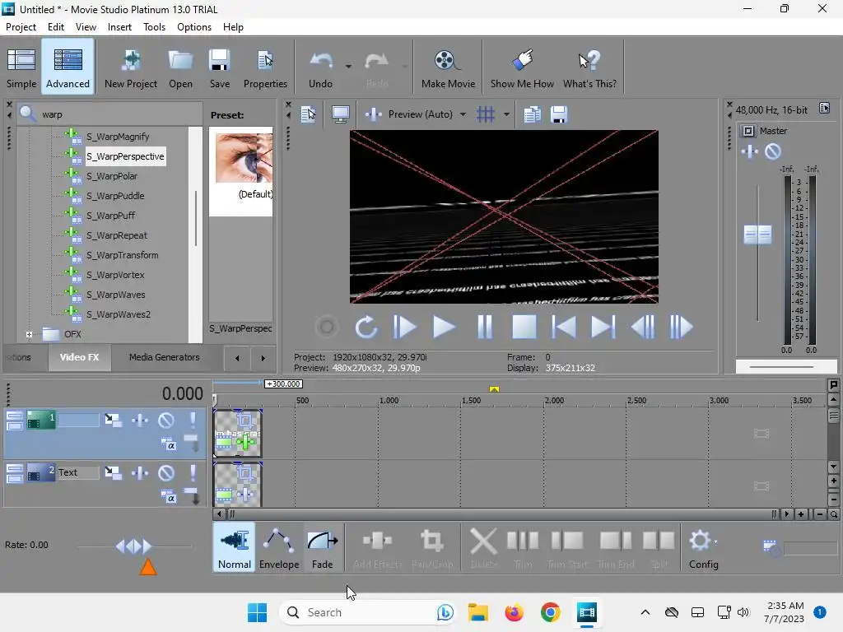The height and width of the screenshot is (632, 843).
Task: Undo the last action
Action: [x=320, y=67]
